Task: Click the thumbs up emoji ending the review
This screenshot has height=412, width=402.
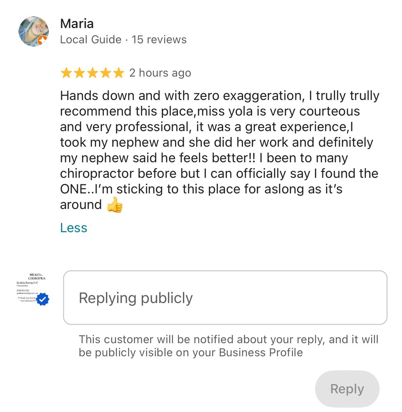Action: click(115, 205)
